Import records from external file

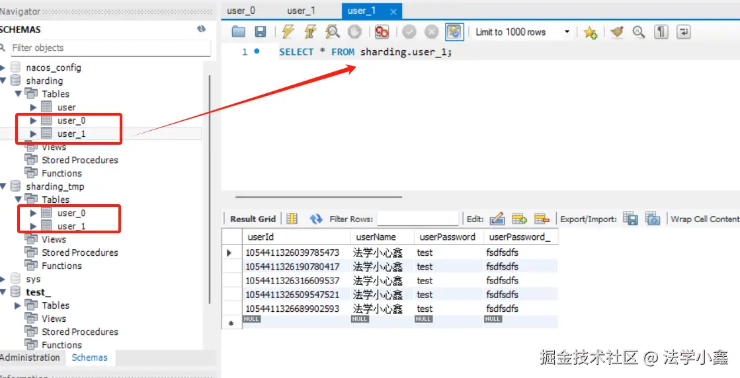tap(652, 218)
